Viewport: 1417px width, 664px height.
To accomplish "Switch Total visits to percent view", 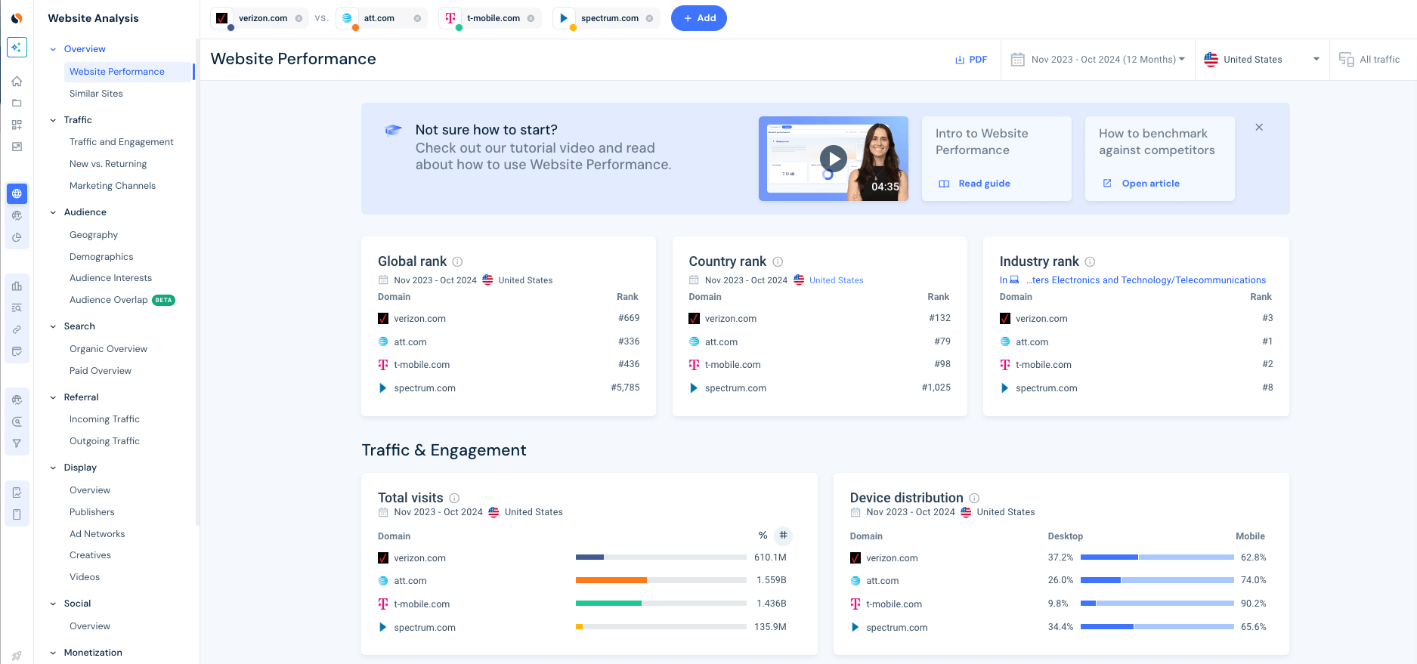I will click(x=763, y=536).
